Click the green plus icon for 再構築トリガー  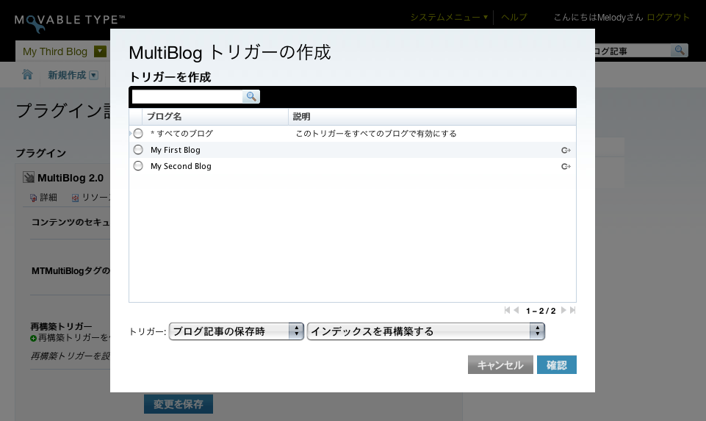(33, 338)
